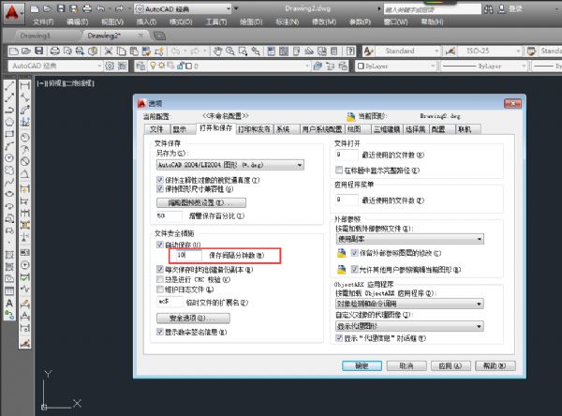Select the Multiline Text A tool

[x=9, y=303]
